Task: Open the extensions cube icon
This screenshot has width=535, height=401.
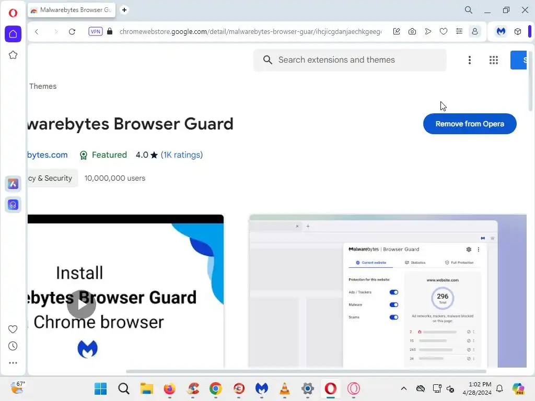Action: 518,31
